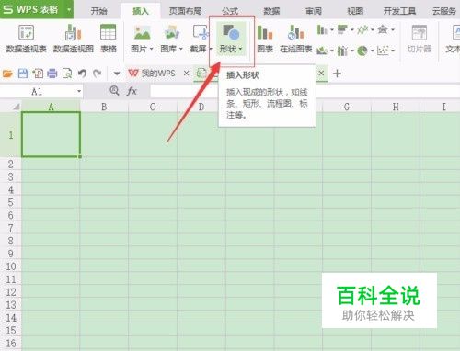Select column G header

coord(347,107)
